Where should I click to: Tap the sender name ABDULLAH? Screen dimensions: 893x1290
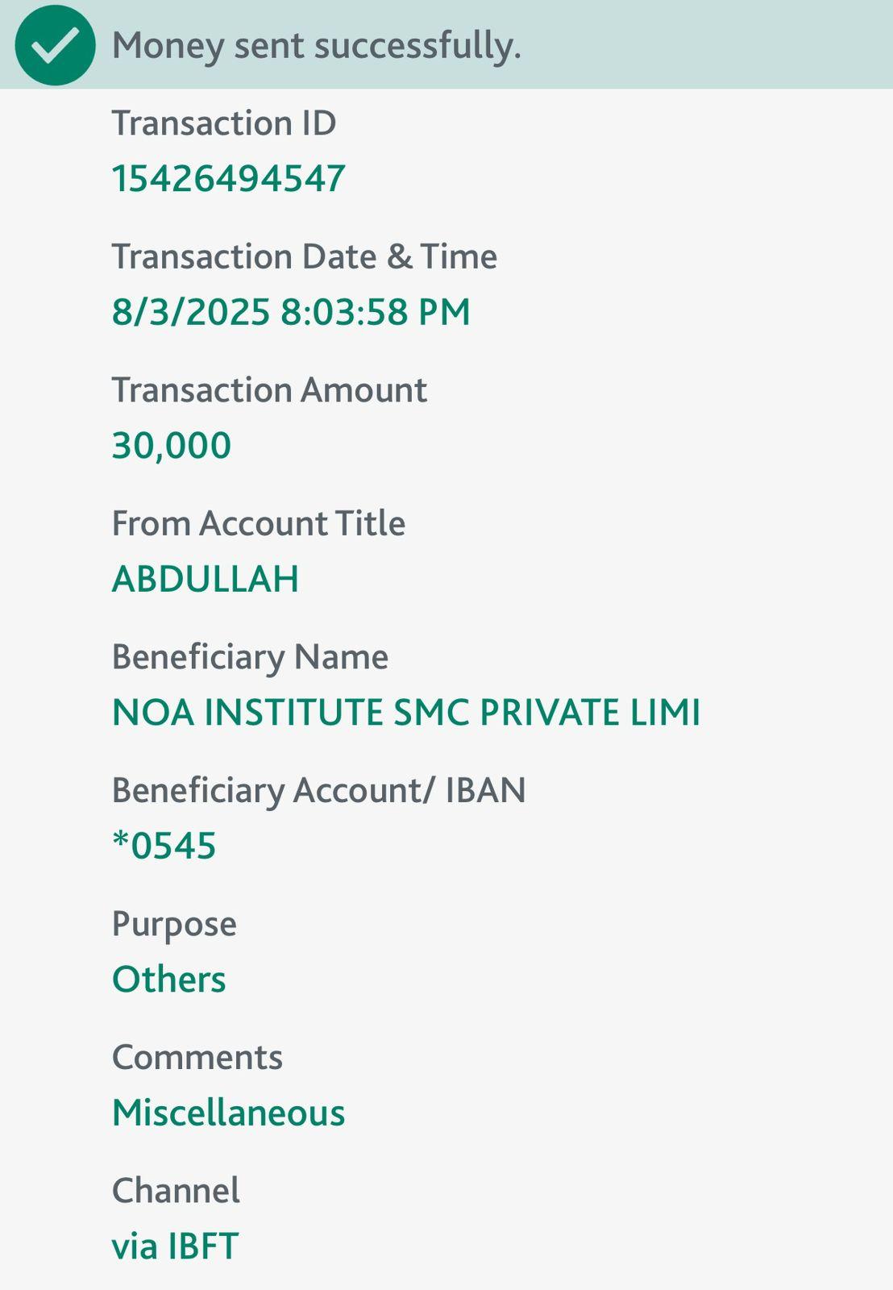pyautogui.click(x=206, y=579)
